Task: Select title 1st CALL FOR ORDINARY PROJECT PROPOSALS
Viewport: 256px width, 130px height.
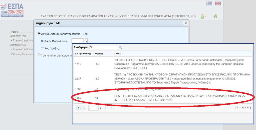Action: pyautogui.click(x=179, y=64)
